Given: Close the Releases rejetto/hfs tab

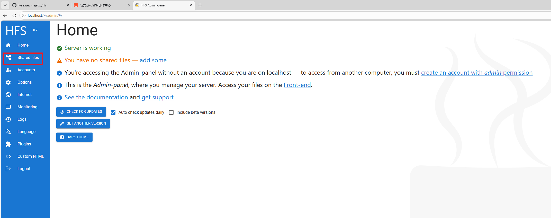Looking at the screenshot, I should pos(68,5).
